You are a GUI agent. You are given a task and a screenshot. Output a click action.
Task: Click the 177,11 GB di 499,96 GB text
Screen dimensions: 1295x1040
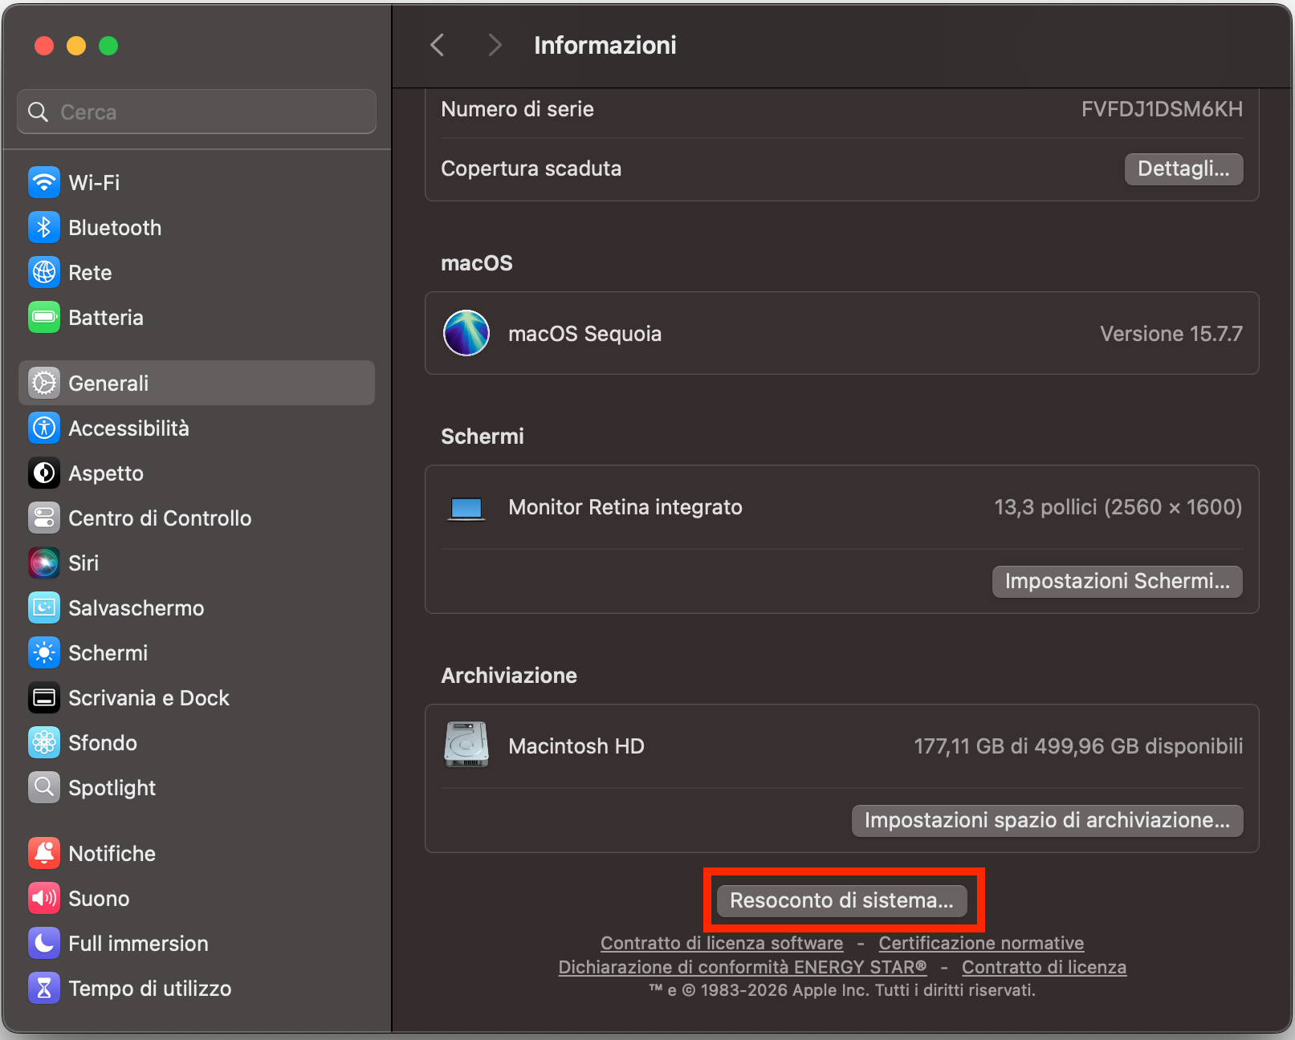point(1078,746)
